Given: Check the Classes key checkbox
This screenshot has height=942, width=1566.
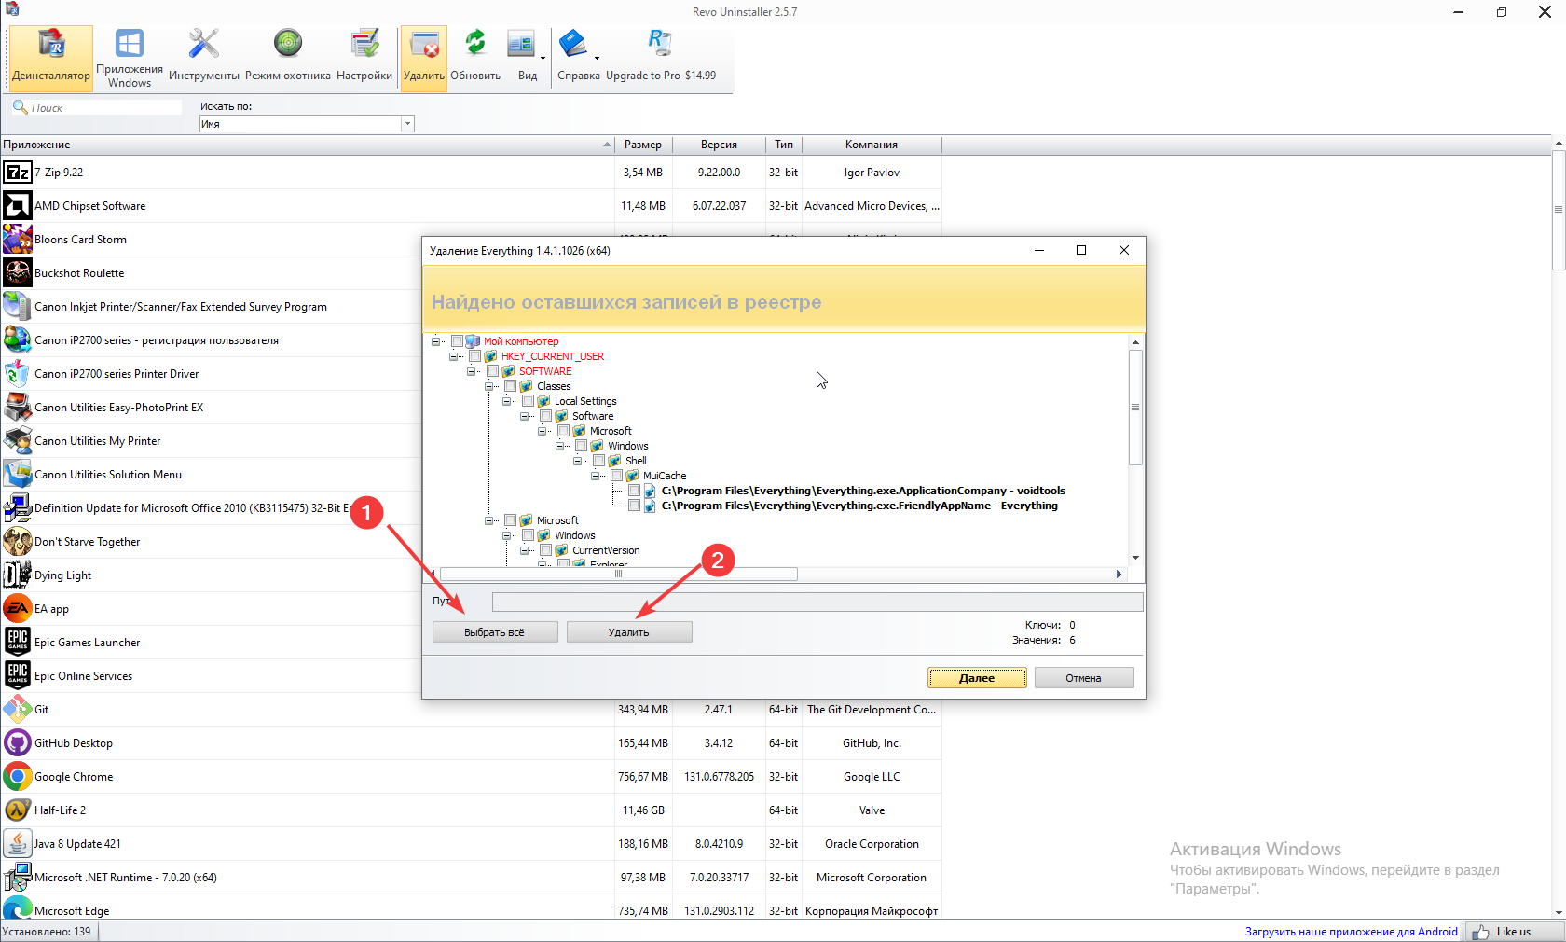Looking at the screenshot, I should click(x=510, y=386).
